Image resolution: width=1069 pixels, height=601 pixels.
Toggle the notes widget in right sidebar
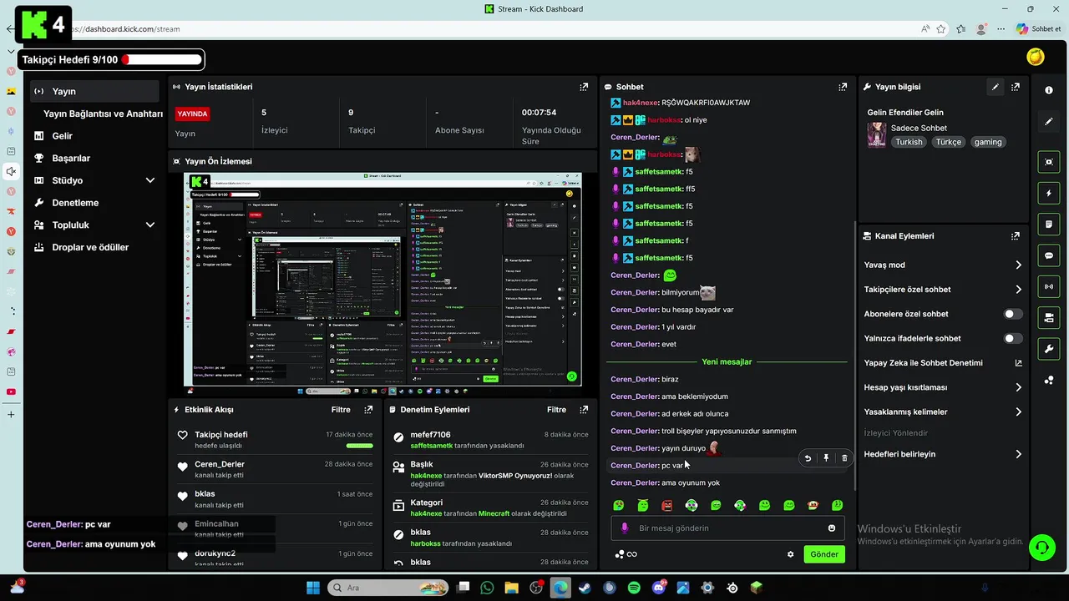pos(1049,225)
